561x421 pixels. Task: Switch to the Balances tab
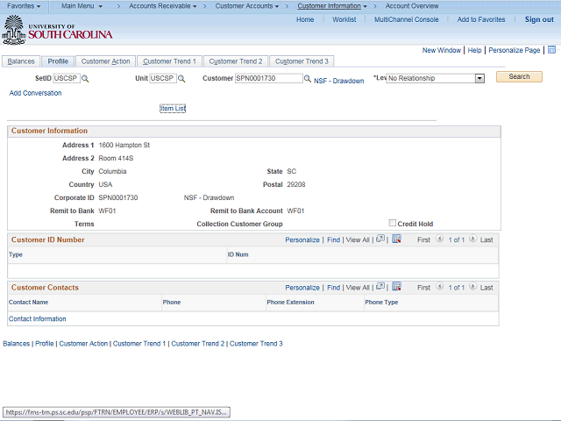pos(21,61)
